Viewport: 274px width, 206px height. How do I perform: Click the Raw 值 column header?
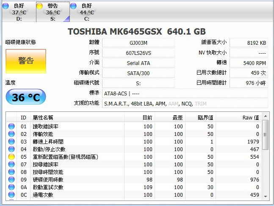pyautogui.click(x=239, y=117)
